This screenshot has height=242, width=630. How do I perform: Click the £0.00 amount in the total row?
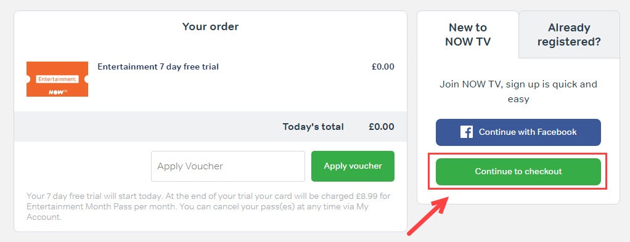coord(382,127)
